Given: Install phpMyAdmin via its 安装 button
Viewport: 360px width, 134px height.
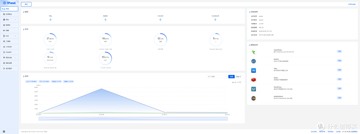Looking at the screenshot, I should (x=339, y=98).
